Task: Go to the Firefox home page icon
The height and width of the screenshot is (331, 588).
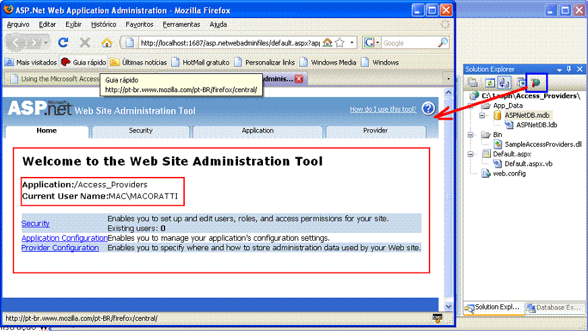Action: 107,42
